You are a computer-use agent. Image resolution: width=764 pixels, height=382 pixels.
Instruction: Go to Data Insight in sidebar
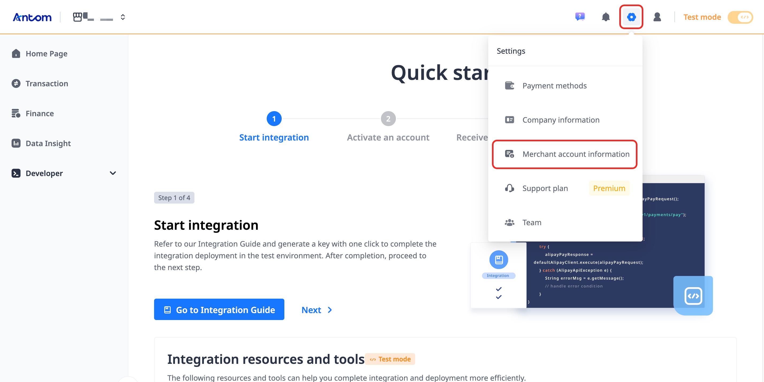(48, 143)
